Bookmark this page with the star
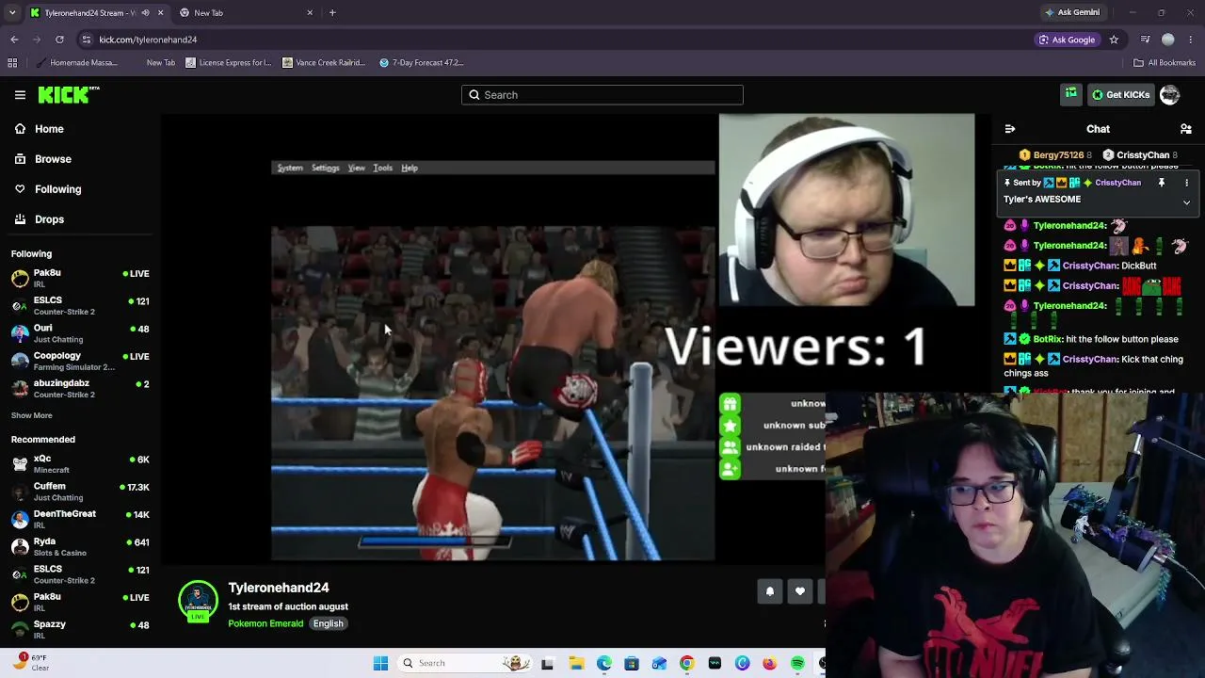Viewport: 1205px width, 678px height. click(x=1114, y=40)
